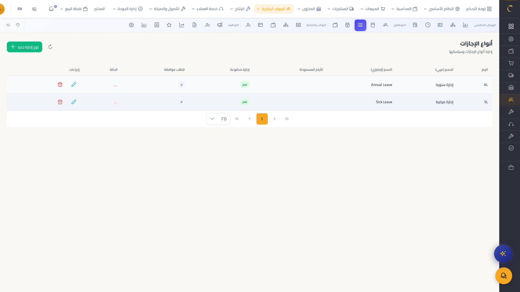Click the megaphone icon in recruitment section
Image resolution: width=520 pixels, height=292 pixels.
click(220, 25)
